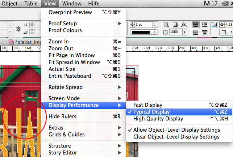Screen dimensions: 233x157
Task: Select Typical Display option
Action: tap(151, 112)
